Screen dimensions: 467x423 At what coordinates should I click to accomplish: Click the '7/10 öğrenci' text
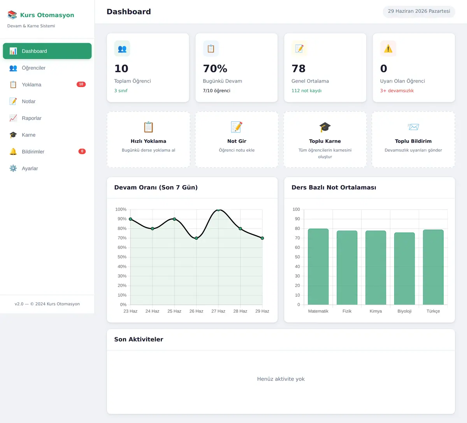pos(216,91)
